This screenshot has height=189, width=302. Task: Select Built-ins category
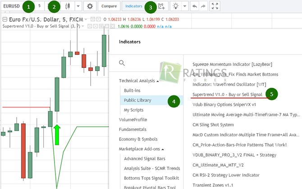132,90
